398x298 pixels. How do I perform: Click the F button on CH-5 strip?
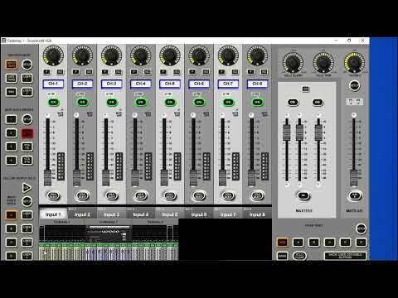(x=163, y=72)
